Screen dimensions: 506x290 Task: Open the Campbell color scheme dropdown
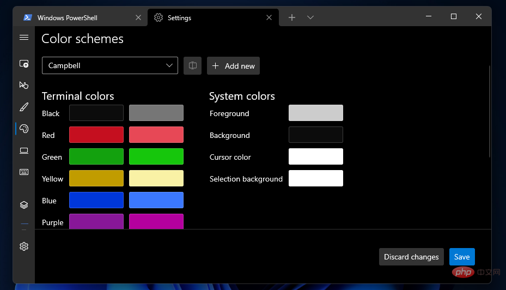click(110, 65)
